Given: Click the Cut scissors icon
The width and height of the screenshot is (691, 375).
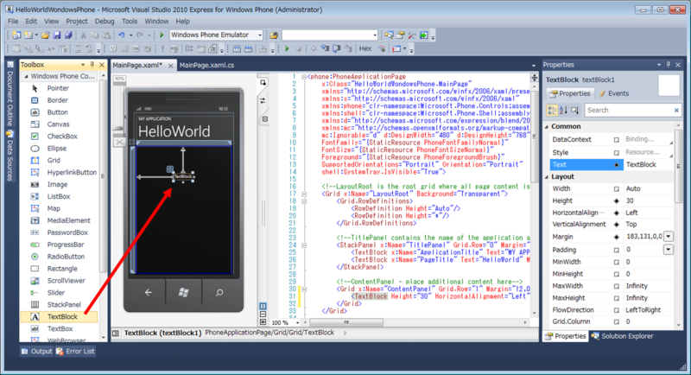Looking at the screenshot, I should 83,35.
